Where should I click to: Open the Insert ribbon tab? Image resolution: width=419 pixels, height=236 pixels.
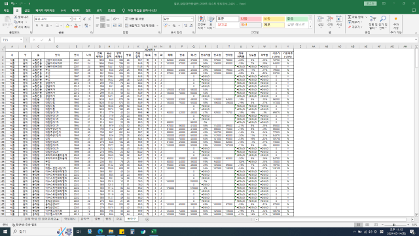coord(27,10)
